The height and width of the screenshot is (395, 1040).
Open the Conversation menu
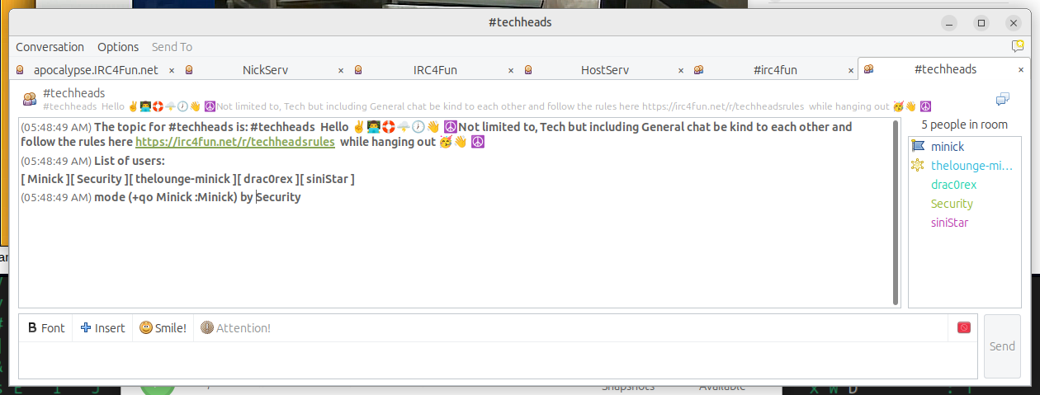pos(50,47)
